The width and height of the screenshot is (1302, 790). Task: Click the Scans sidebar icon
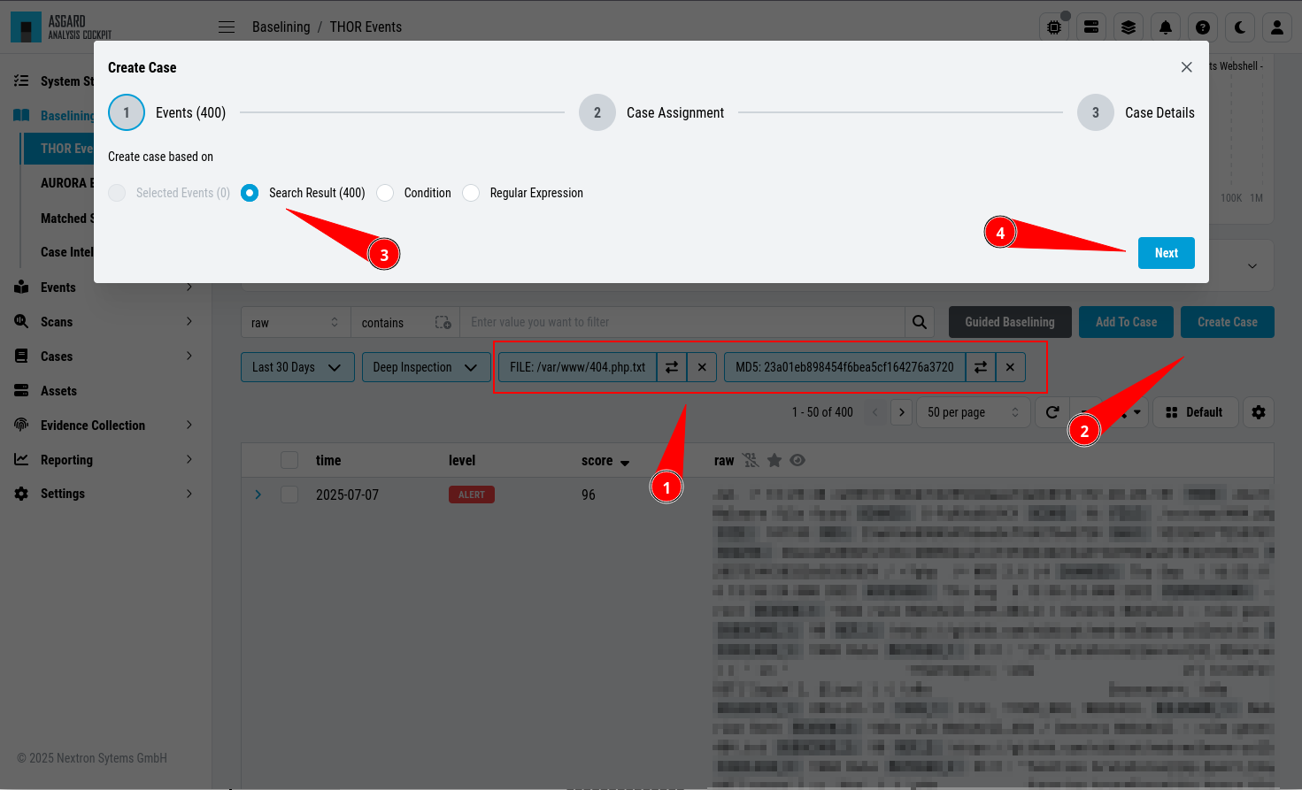coord(21,321)
